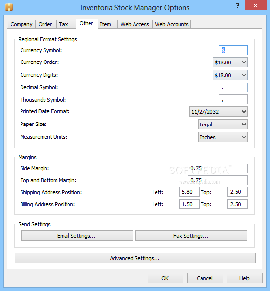Click the Help button
This screenshot has width=270, height=291.
pyautogui.click(x=245, y=278)
